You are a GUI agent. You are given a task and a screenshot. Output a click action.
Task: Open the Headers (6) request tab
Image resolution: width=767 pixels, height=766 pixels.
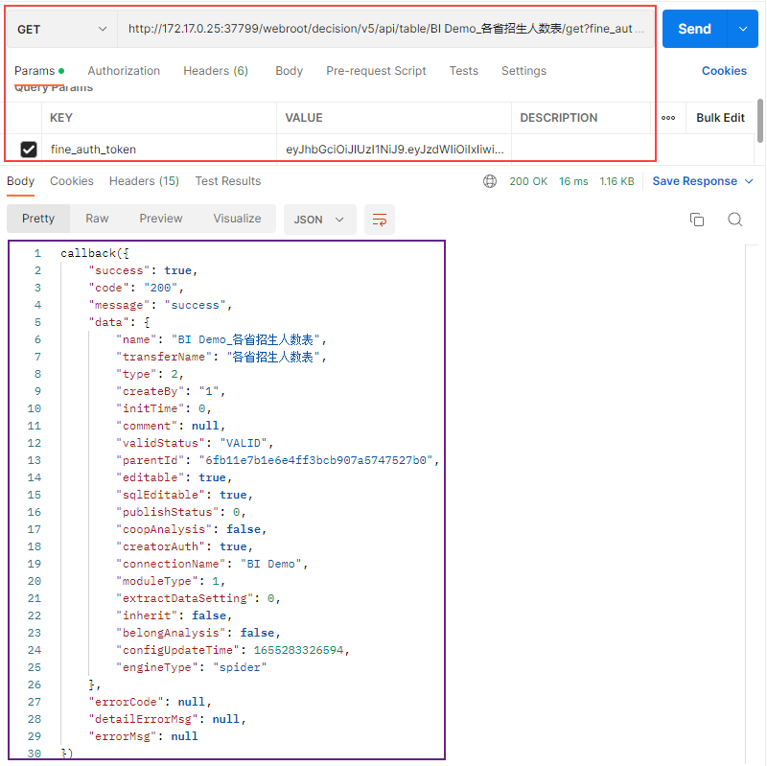point(216,71)
